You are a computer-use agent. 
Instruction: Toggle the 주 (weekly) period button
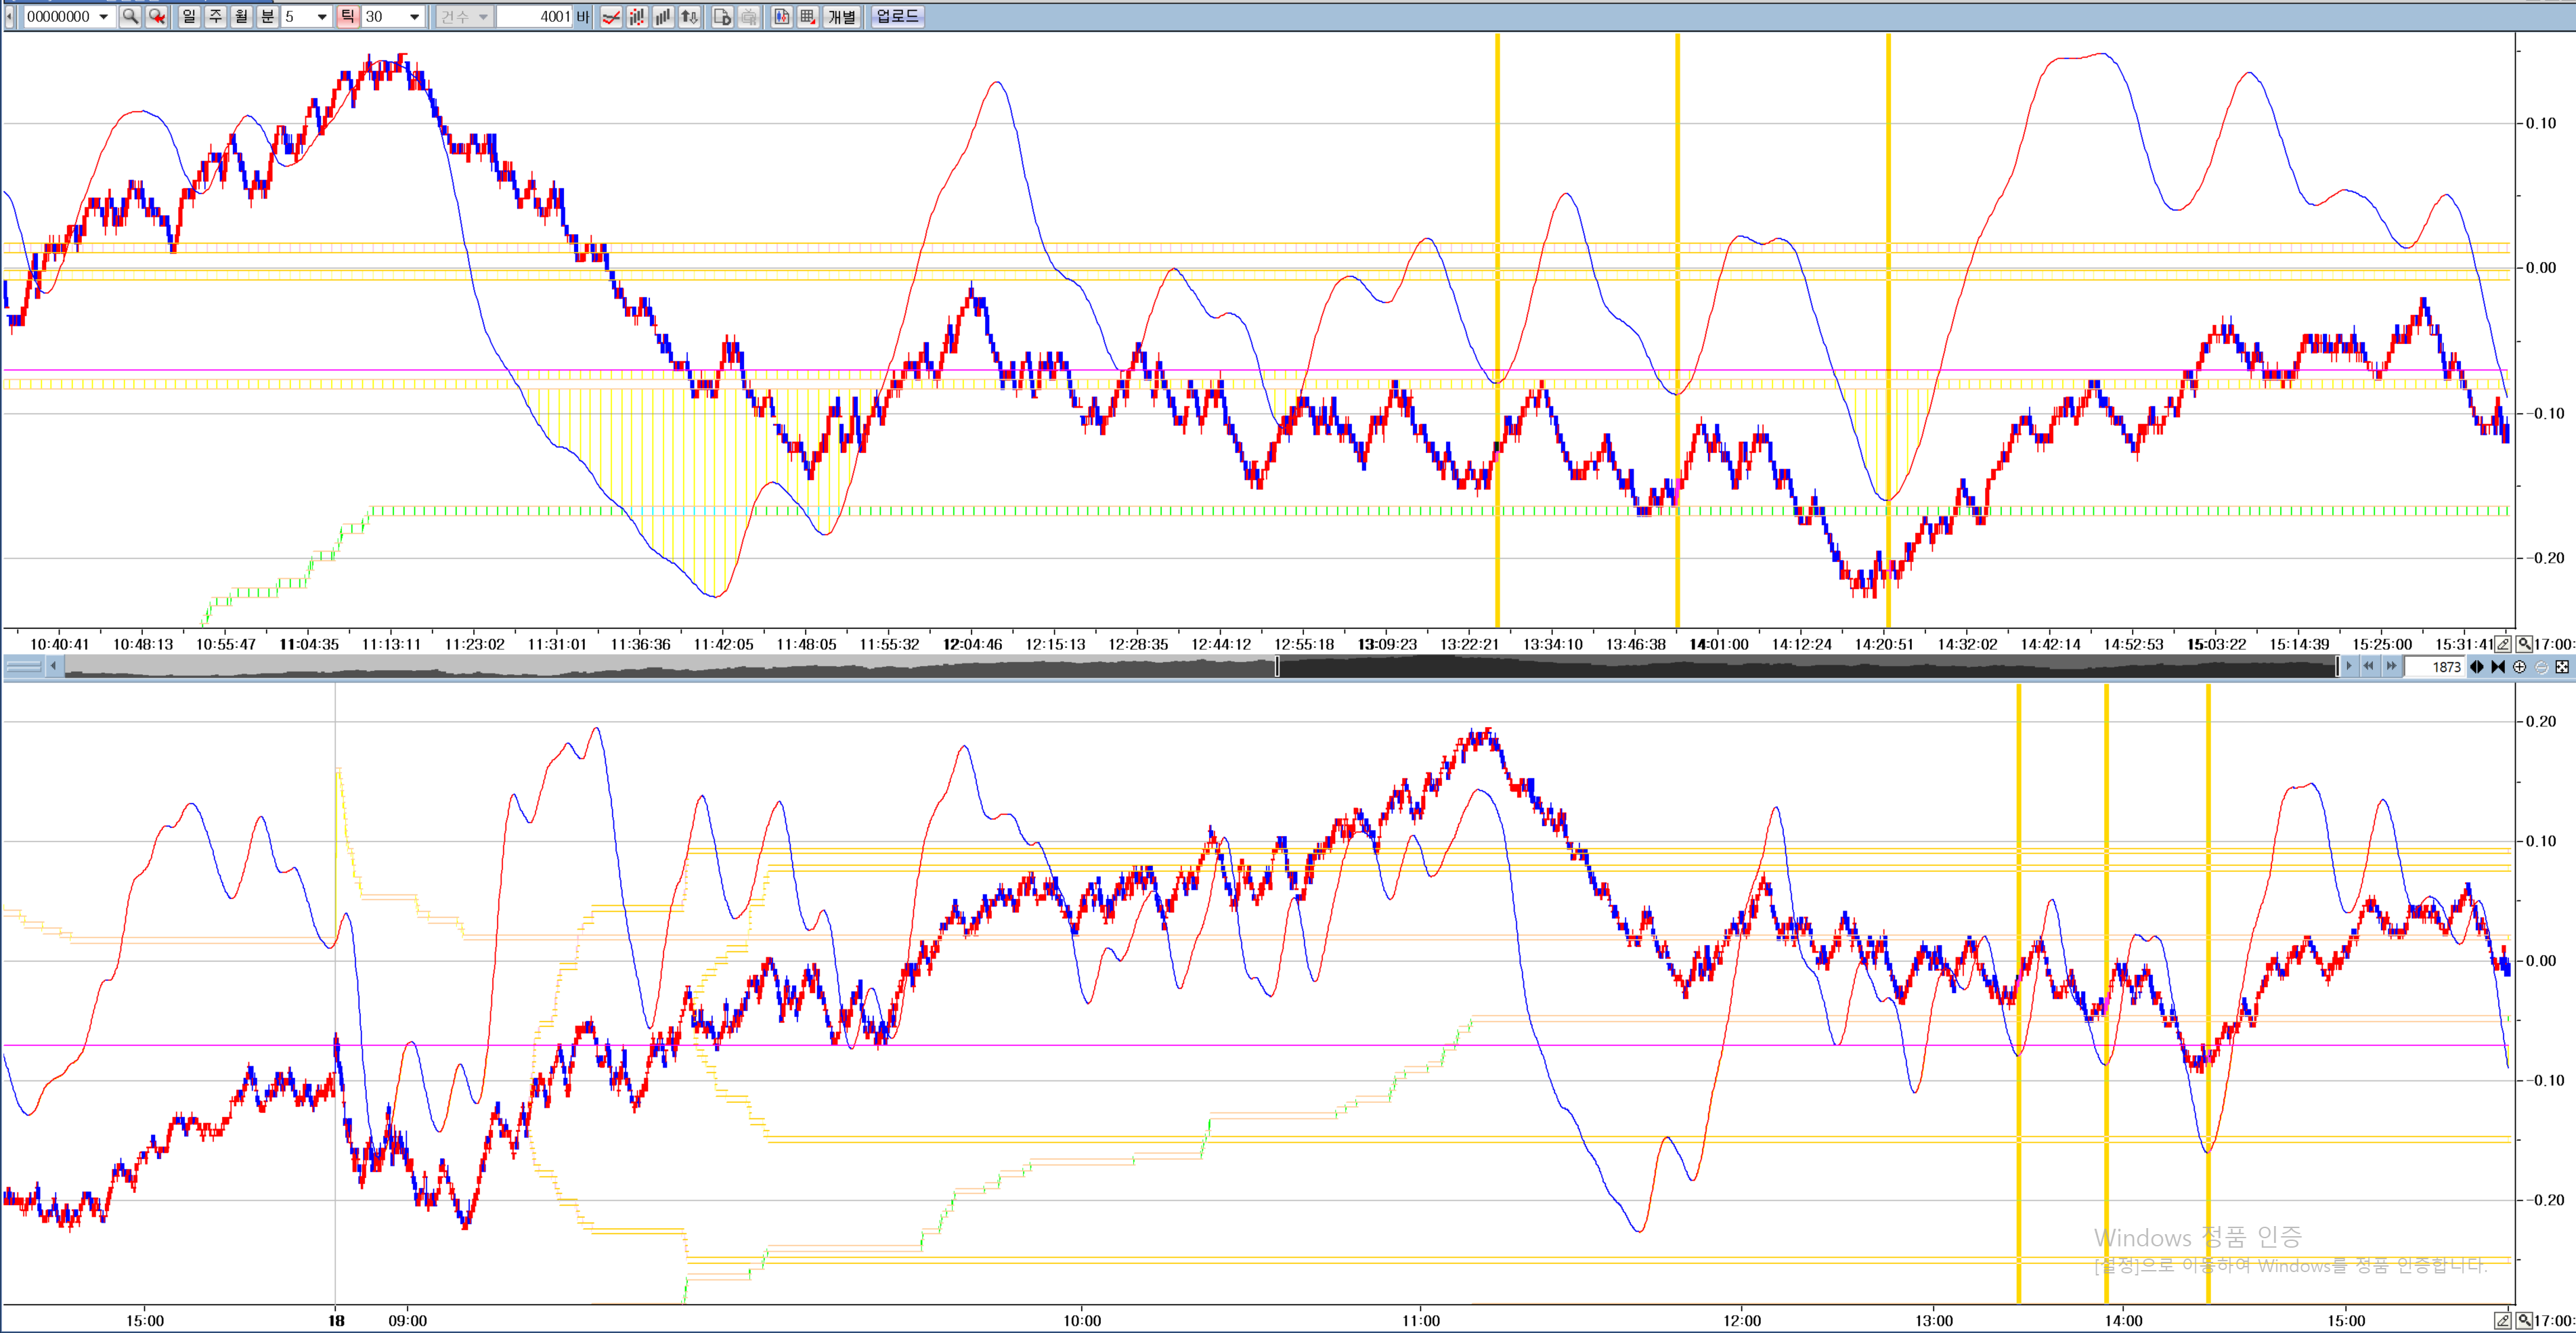click(215, 16)
